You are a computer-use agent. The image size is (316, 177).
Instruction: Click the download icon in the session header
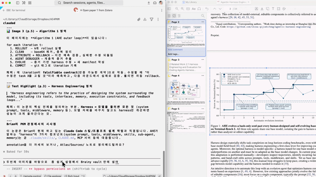(145, 19)
